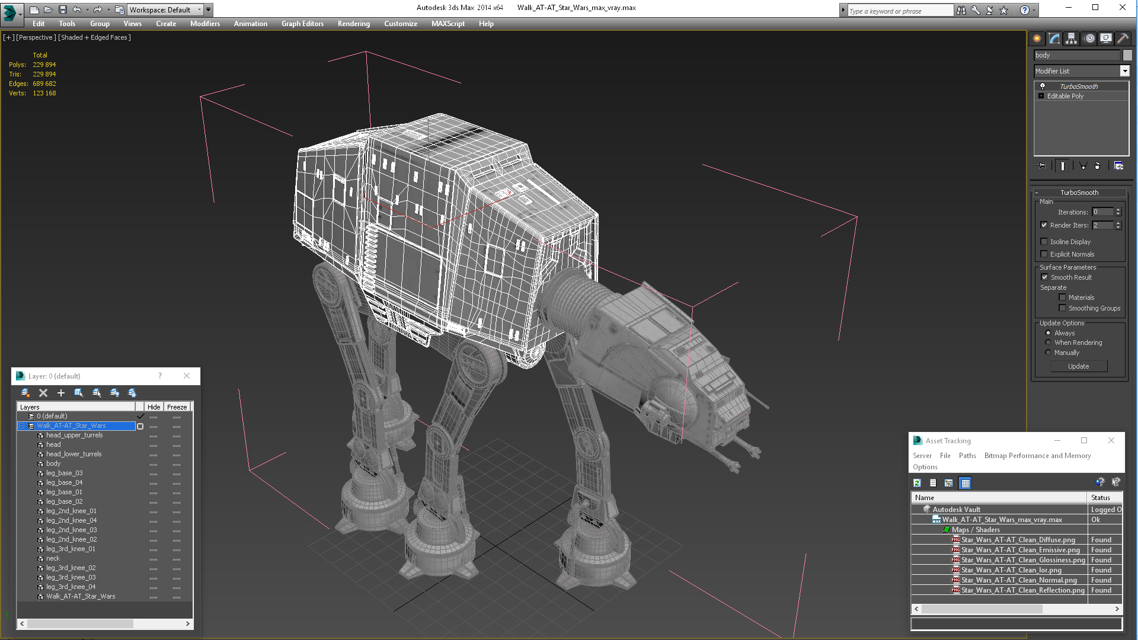Expand the Editable Poly stack entry
The image size is (1138, 640).
coord(1041,96)
